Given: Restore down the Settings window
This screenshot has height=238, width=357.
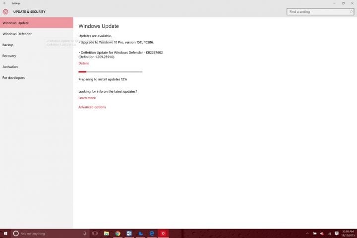Looking at the screenshot, I should coord(343,3).
